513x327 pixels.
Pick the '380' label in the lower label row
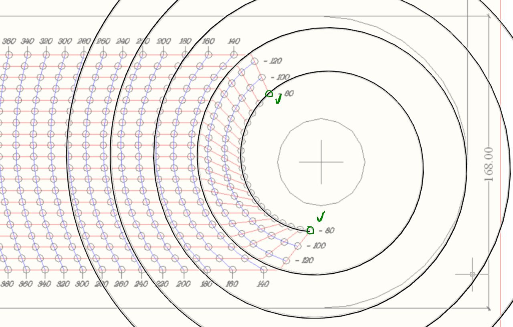(7, 284)
